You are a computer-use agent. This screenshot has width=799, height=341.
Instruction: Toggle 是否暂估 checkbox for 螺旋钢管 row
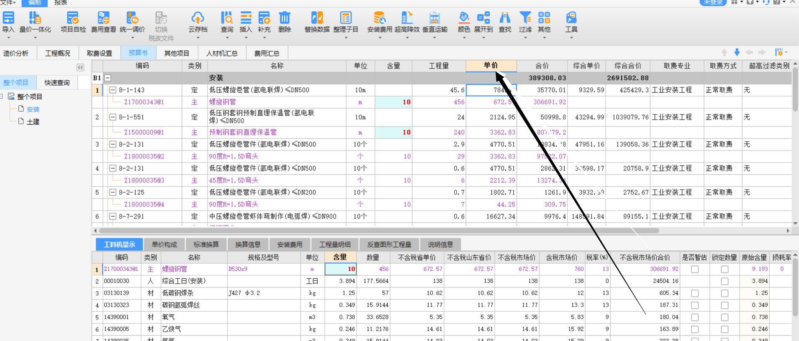click(695, 269)
